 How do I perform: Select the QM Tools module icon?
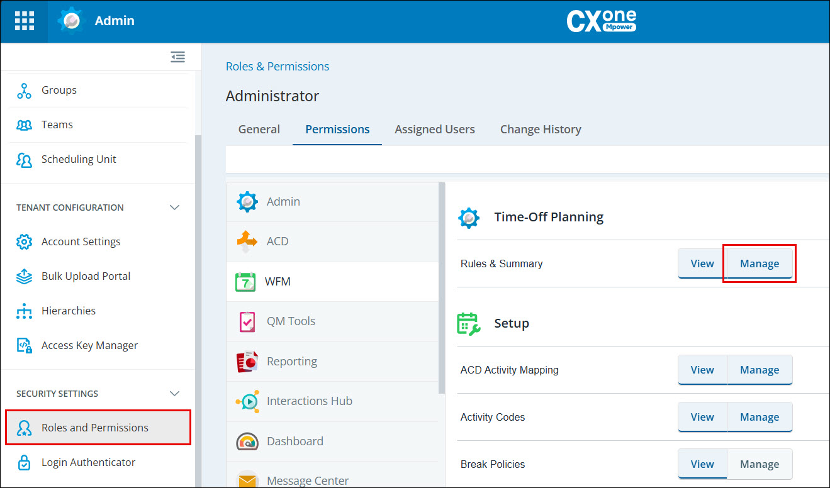point(247,321)
